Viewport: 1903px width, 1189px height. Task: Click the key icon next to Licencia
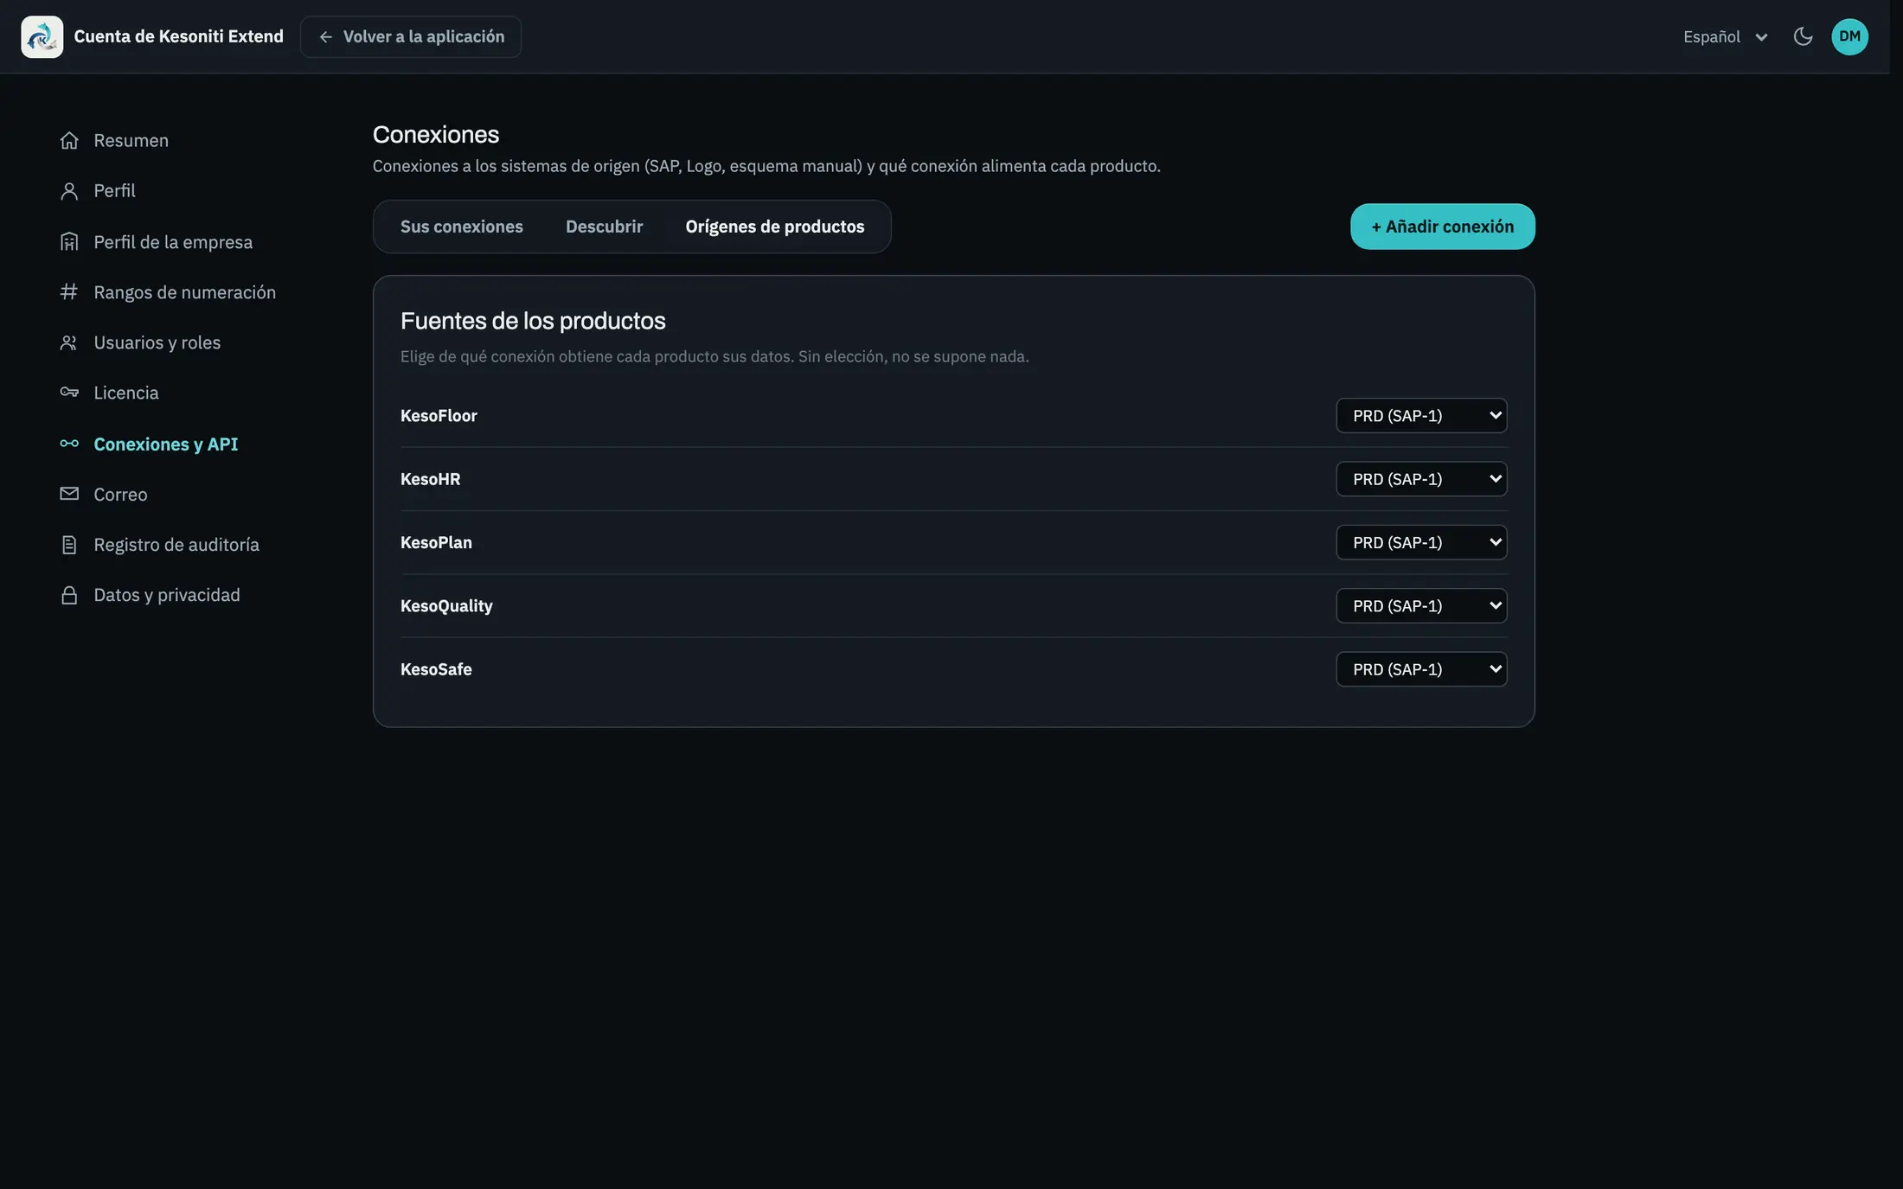pyautogui.click(x=69, y=393)
